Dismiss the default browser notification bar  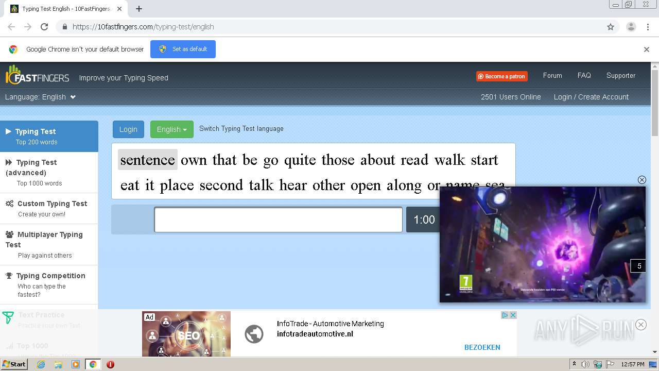(647, 49)
